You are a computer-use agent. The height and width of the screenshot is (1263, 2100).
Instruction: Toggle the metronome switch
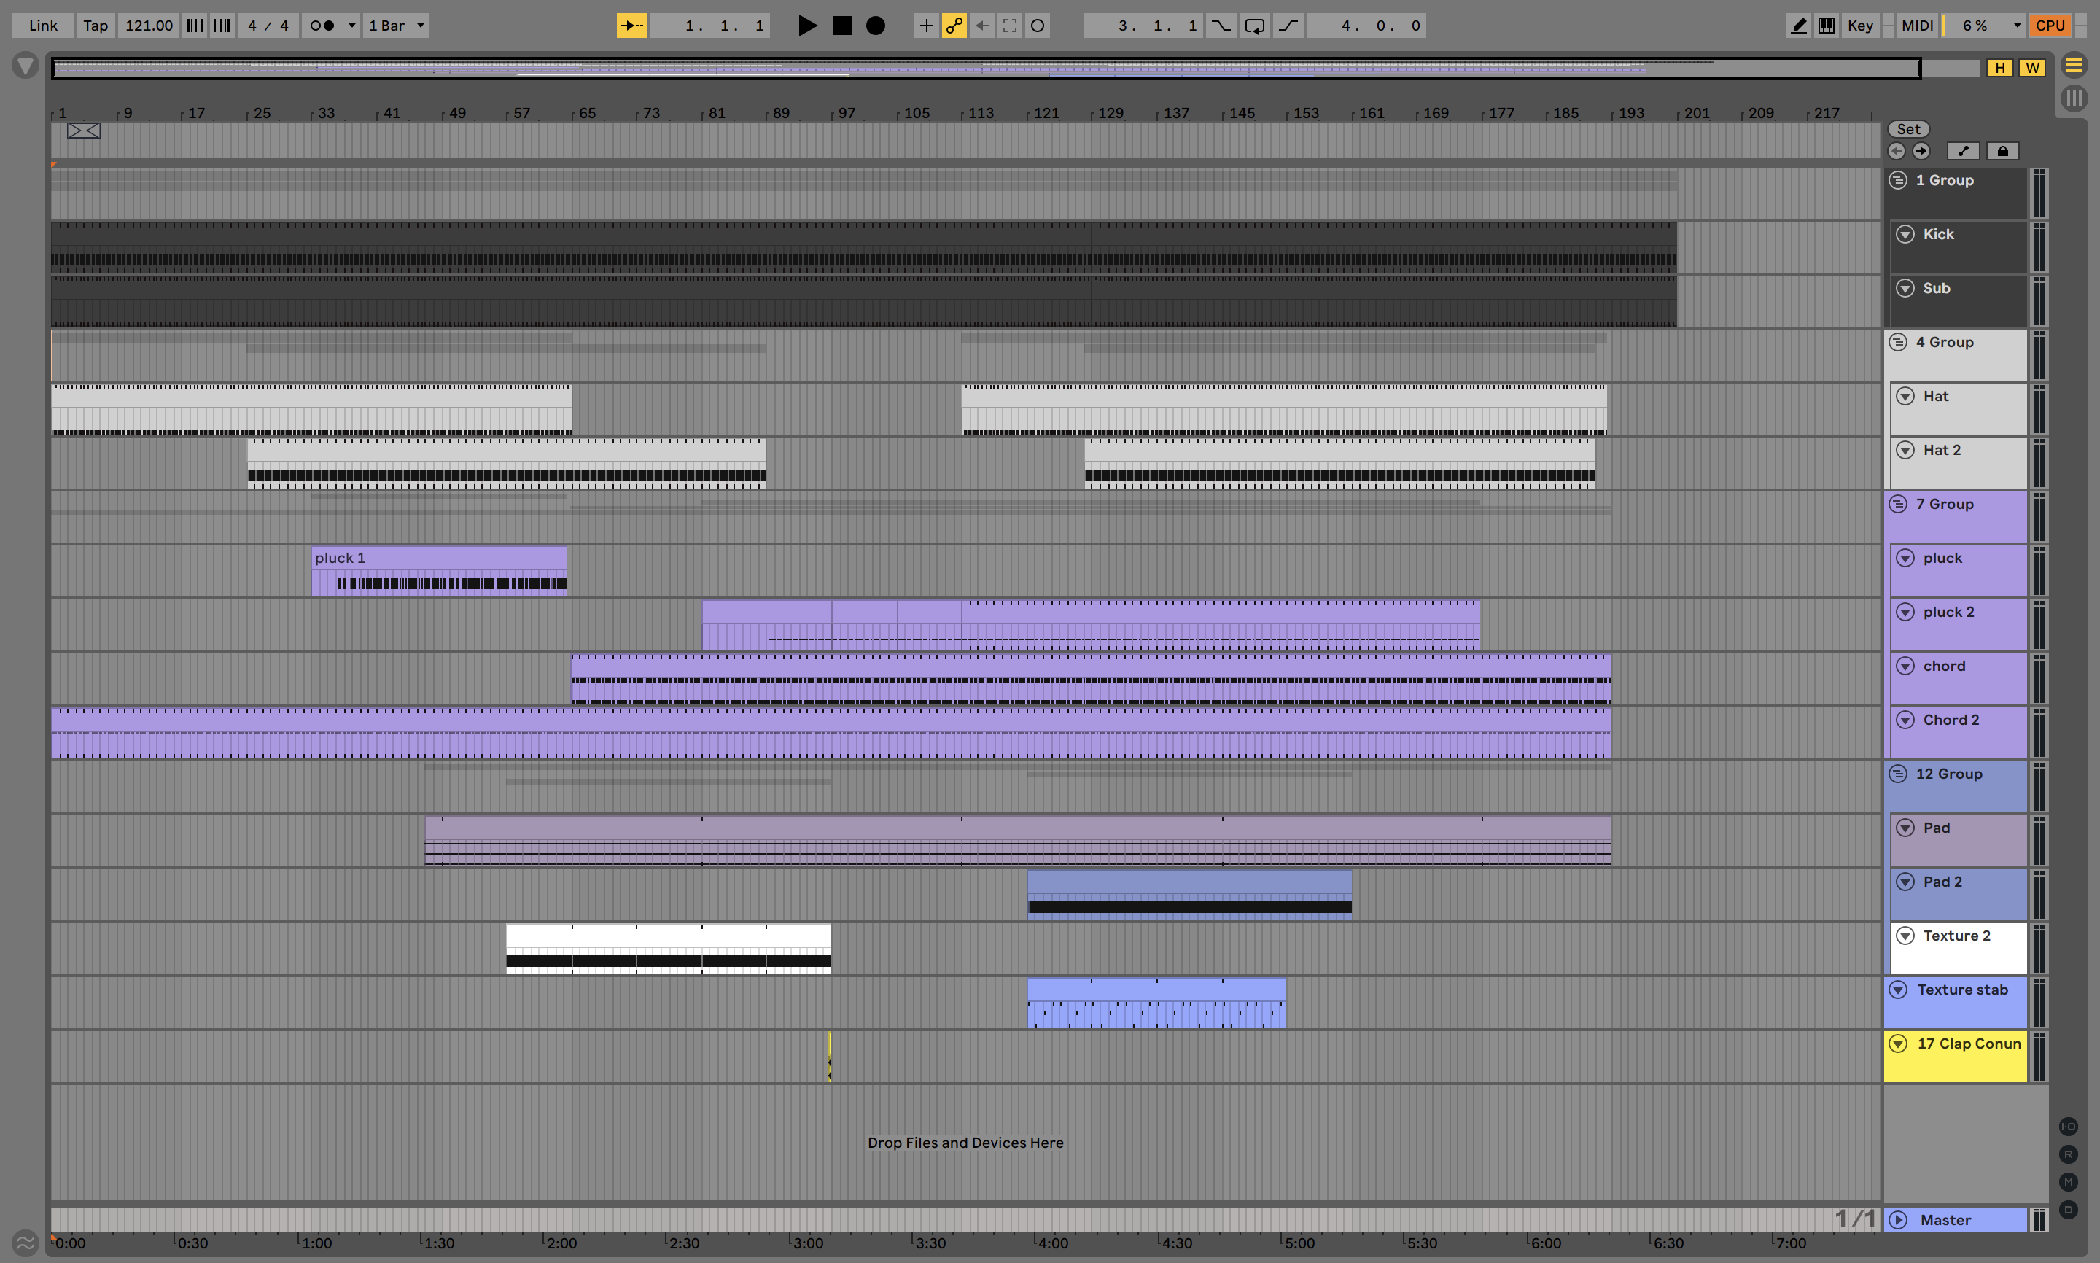tap(322, 26)
